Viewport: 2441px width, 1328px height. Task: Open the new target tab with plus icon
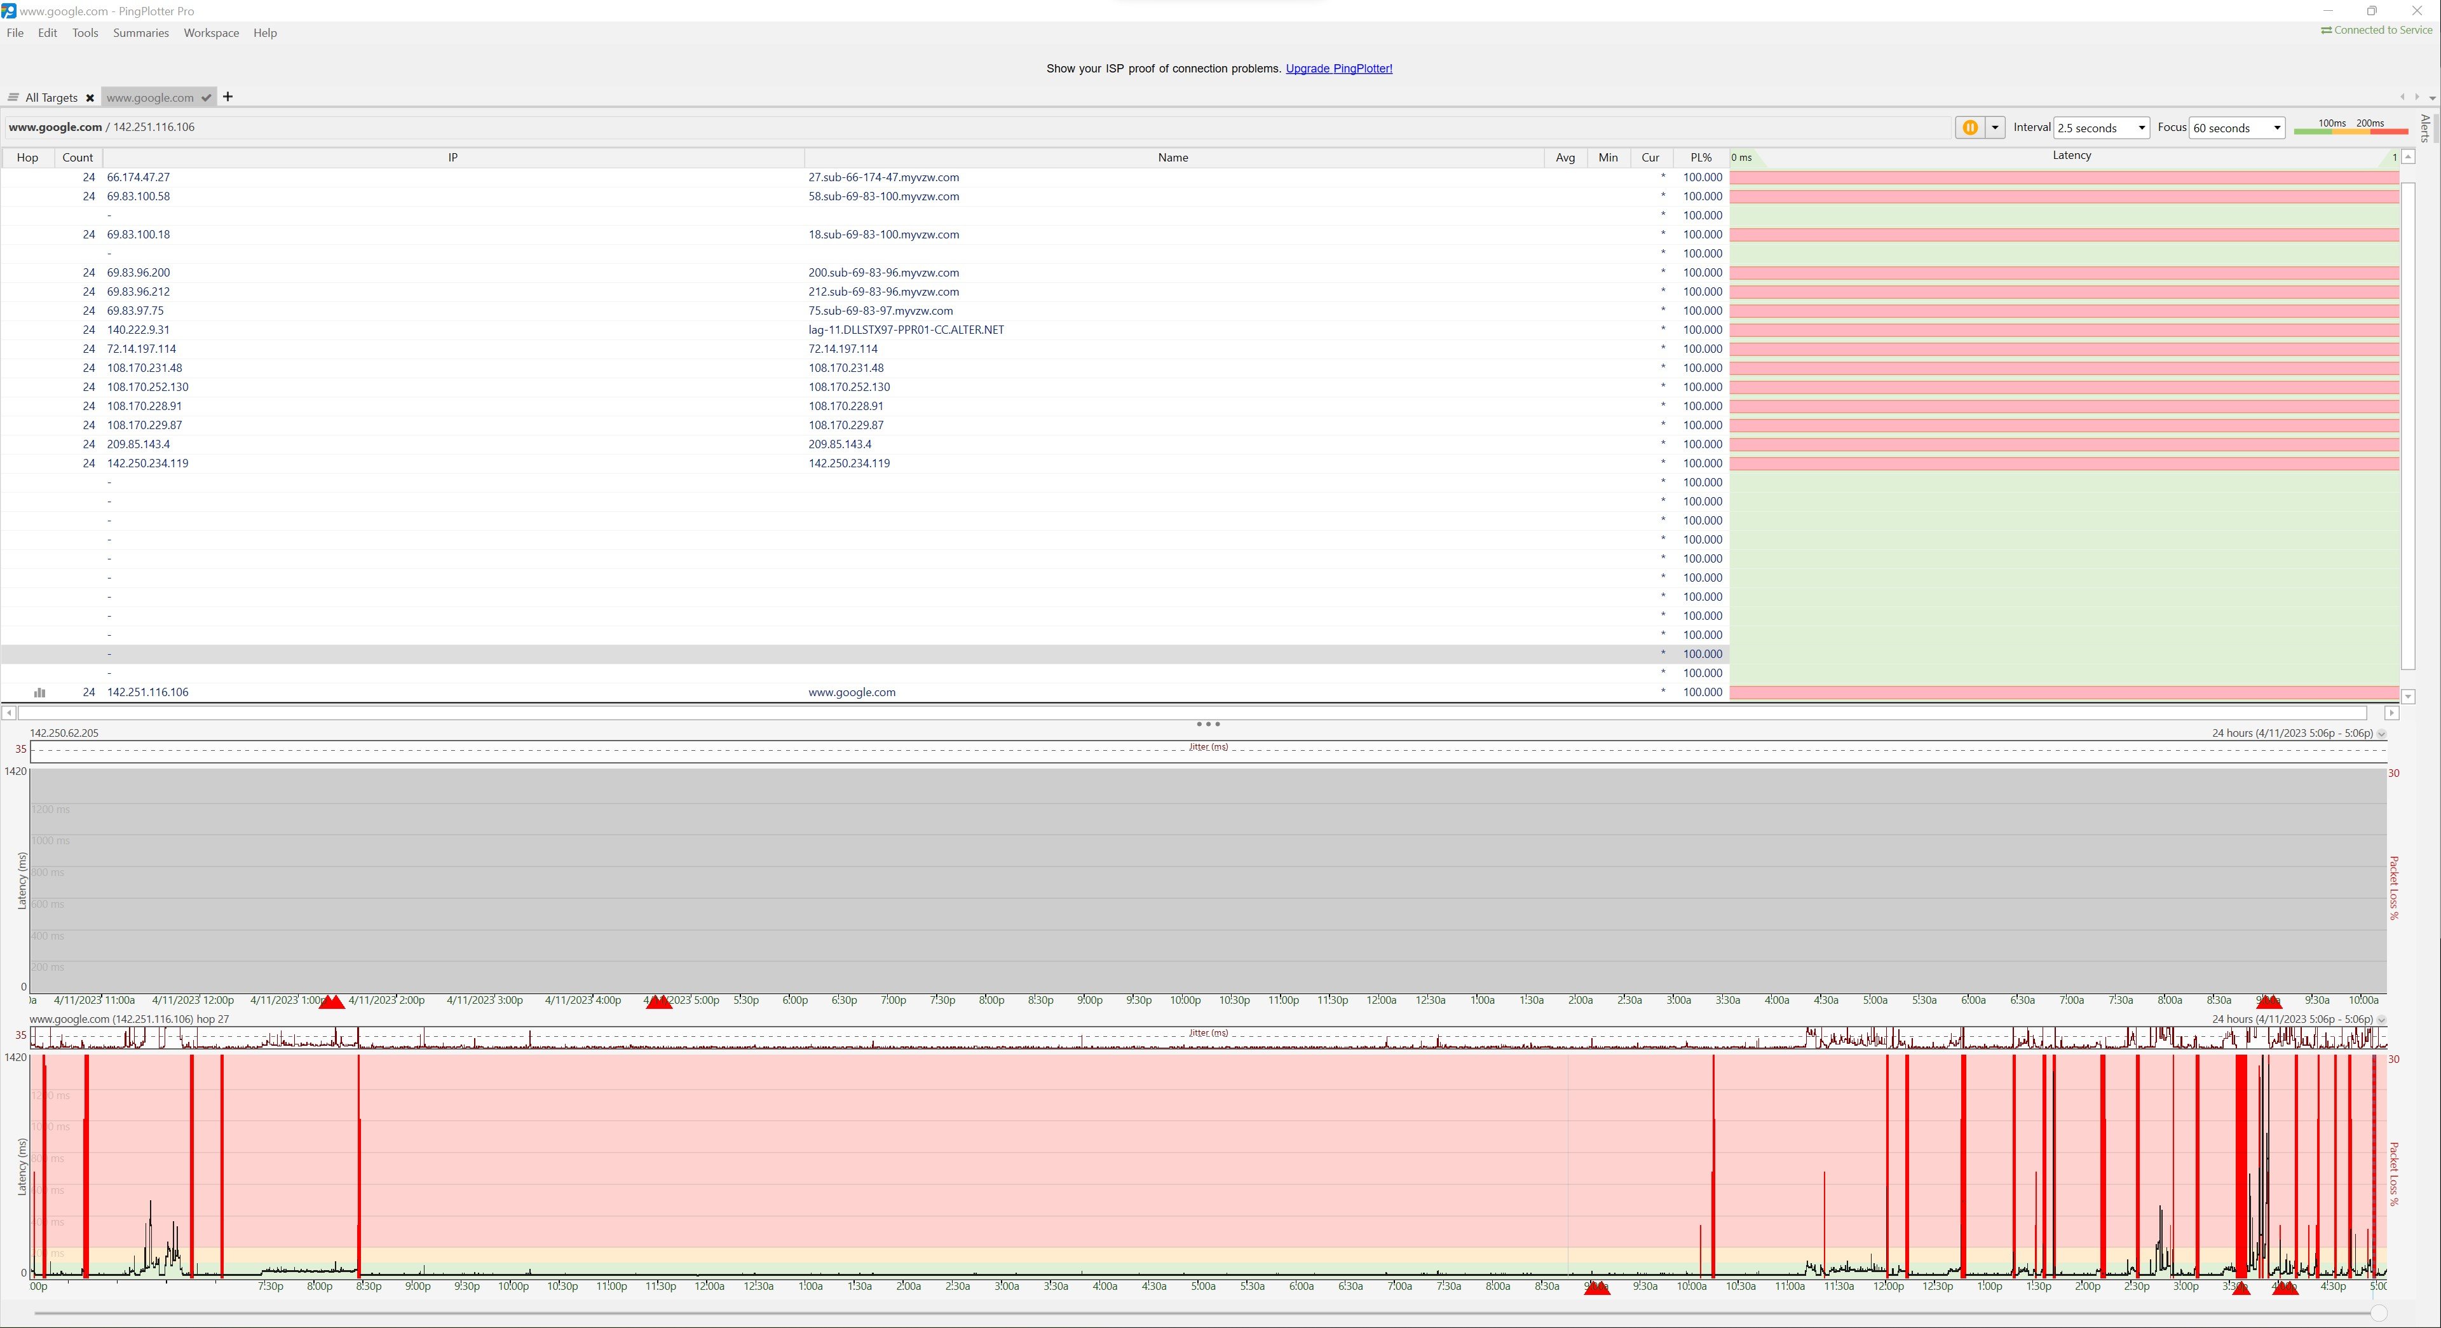click(x=228, y=97)
